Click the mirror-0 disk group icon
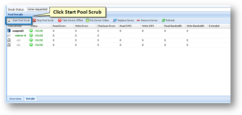Screen dimensions: 242x115 pos(9,35)
